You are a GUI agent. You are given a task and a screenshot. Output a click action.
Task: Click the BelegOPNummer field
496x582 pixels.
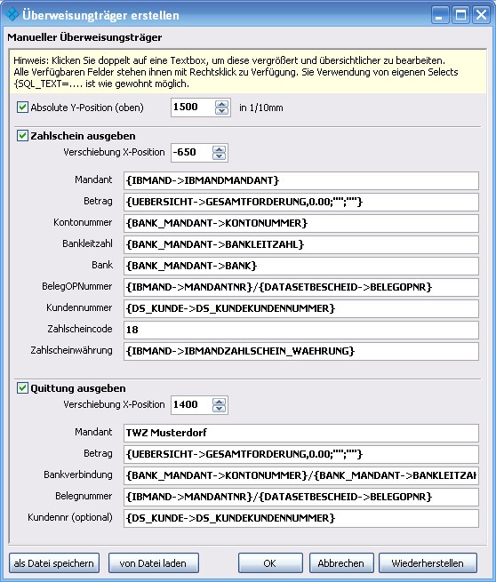(x=301, y=287)
